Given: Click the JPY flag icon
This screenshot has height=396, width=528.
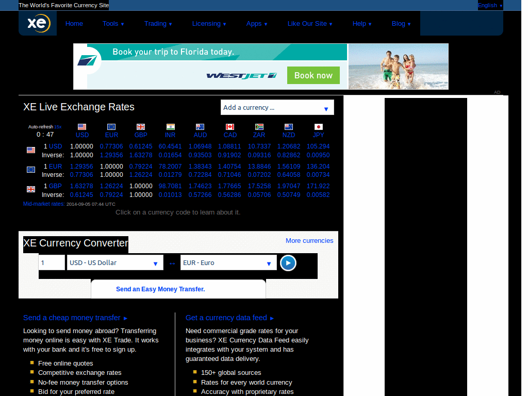Looking at the screenshot, I should tap(319, 127).
